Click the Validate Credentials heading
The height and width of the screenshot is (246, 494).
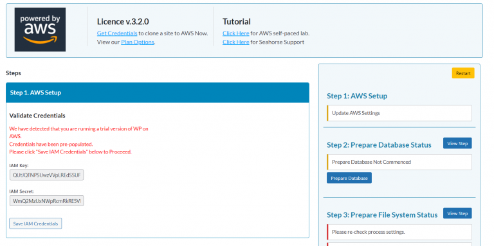(x=37, y=116)
